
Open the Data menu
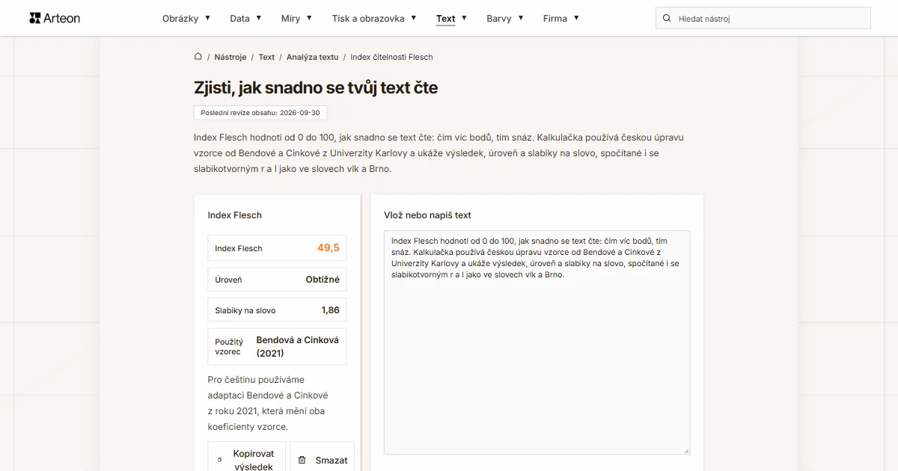239,18
